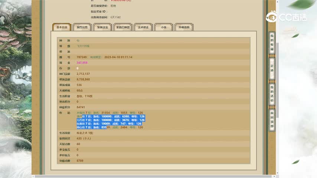Click the 同心坊 workshop row
The image size is (317, 178).
pos(110,127)
